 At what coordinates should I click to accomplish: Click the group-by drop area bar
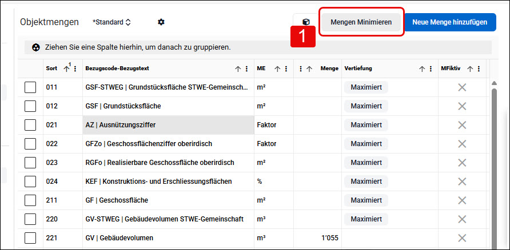(x=258, y=47)
